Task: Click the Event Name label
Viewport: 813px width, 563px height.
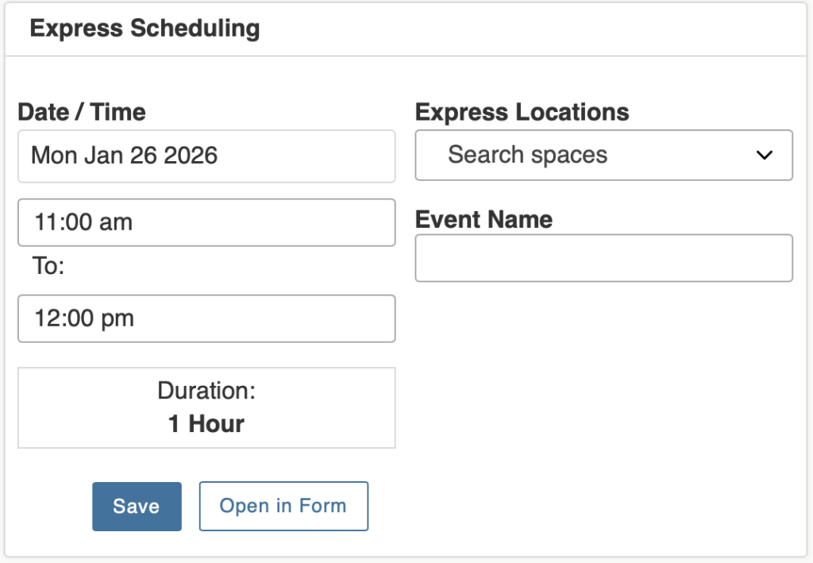Action: pos(483,218)
